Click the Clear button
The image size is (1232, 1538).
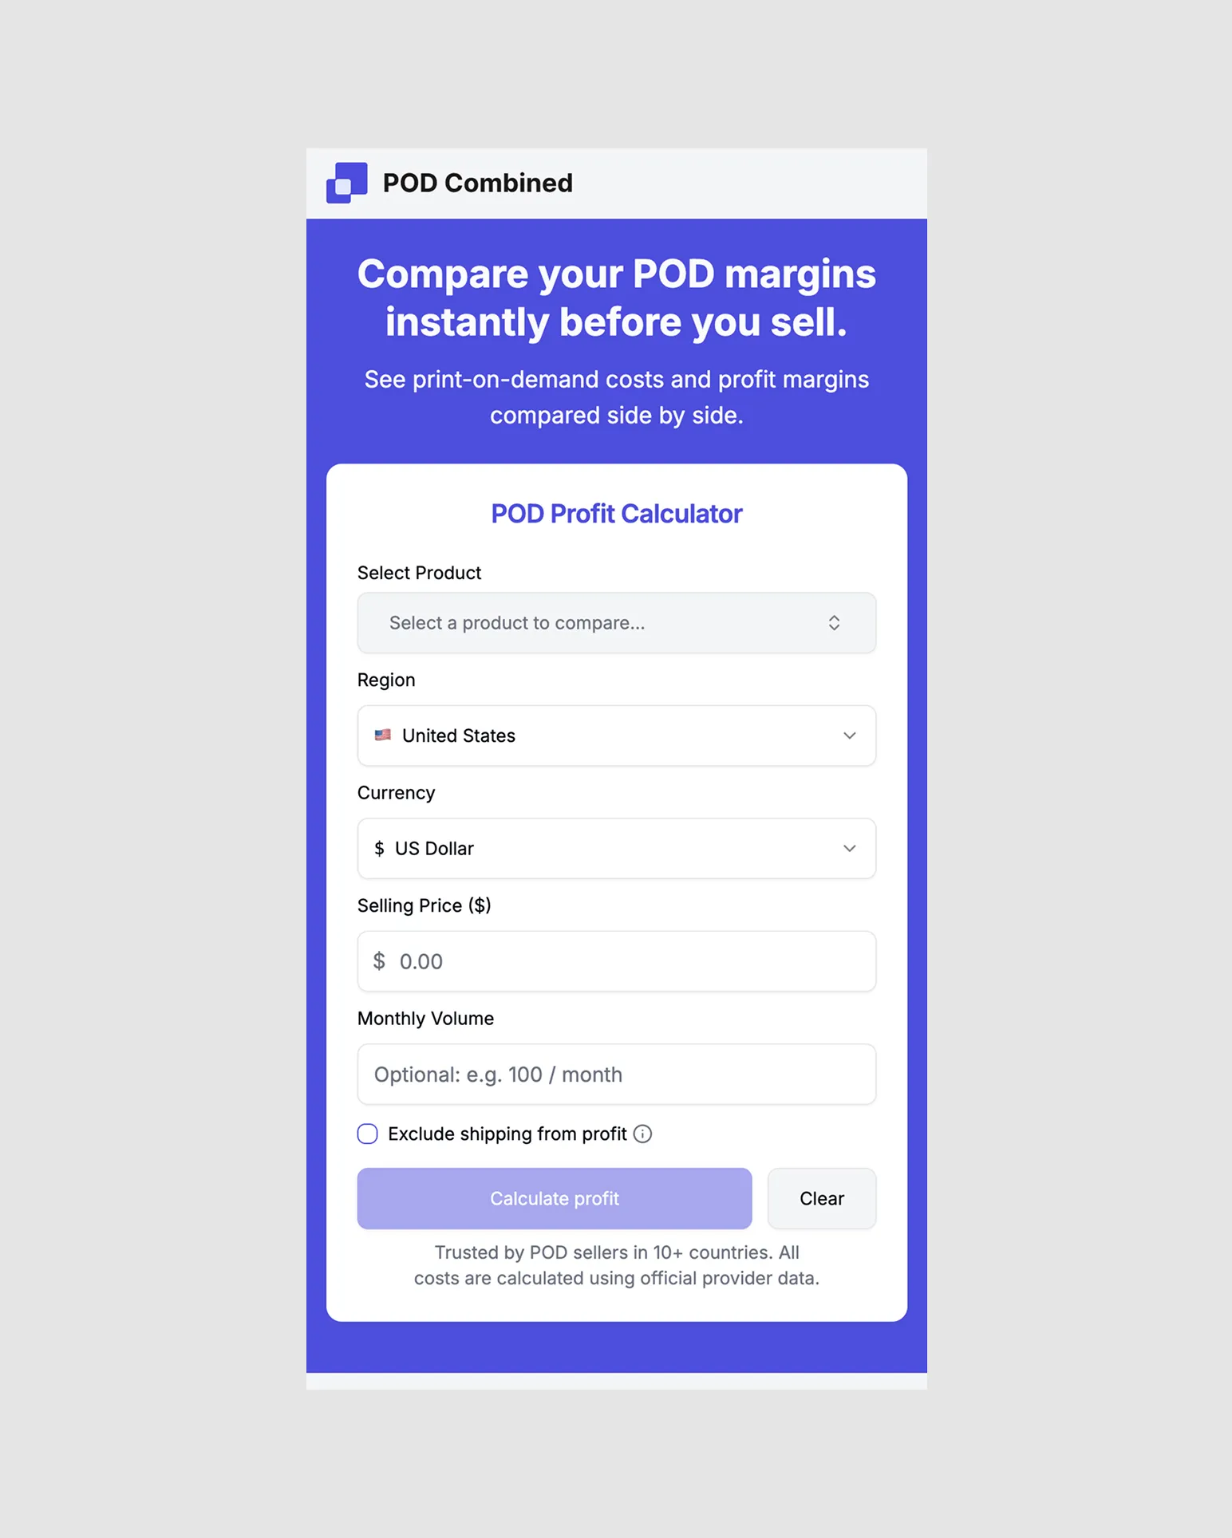[821, 1198]
